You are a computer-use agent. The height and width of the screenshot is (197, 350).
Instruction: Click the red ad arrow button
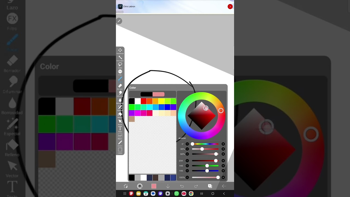[x=230, y=7]
